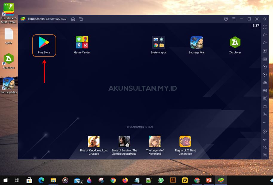Launch Google Chrome from taskbar
273x186 pixels.
(x=113, y=180)
